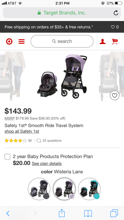Open the account profile icon
The width and height of the screenshot is (124, 220).
point(103,42)
